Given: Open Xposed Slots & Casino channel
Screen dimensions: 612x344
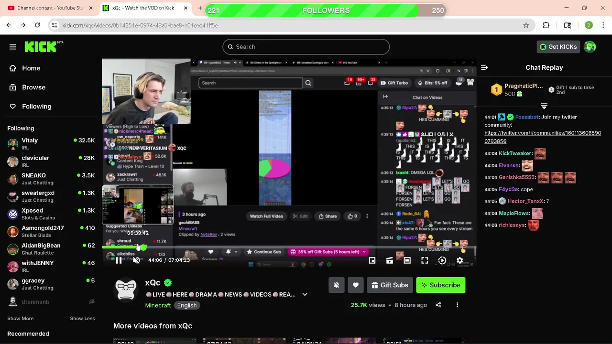Looking at the screenshot, I should click(x=51, y=214).
